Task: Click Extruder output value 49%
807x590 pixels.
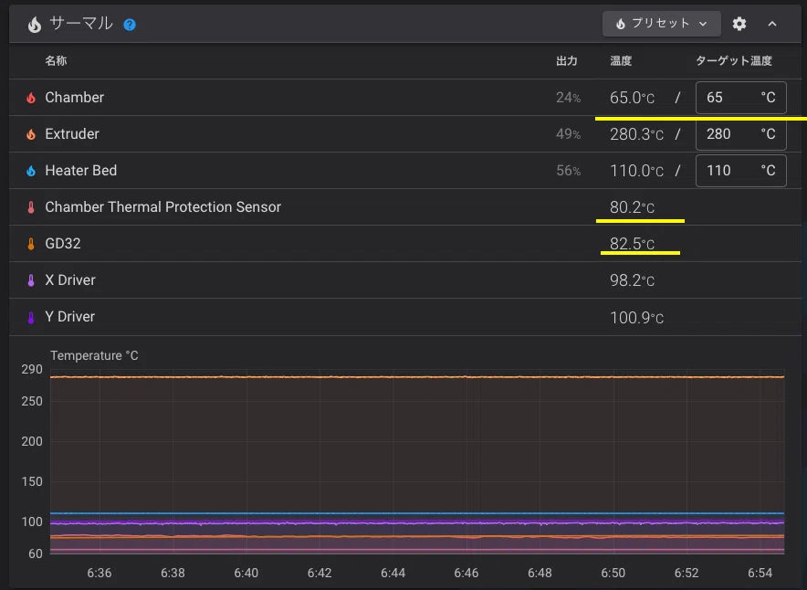Action: [568, 134]
